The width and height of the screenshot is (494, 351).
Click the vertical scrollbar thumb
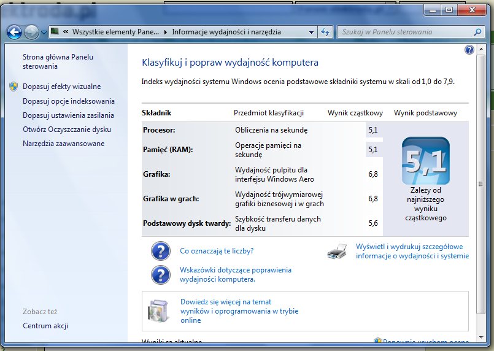480,184
